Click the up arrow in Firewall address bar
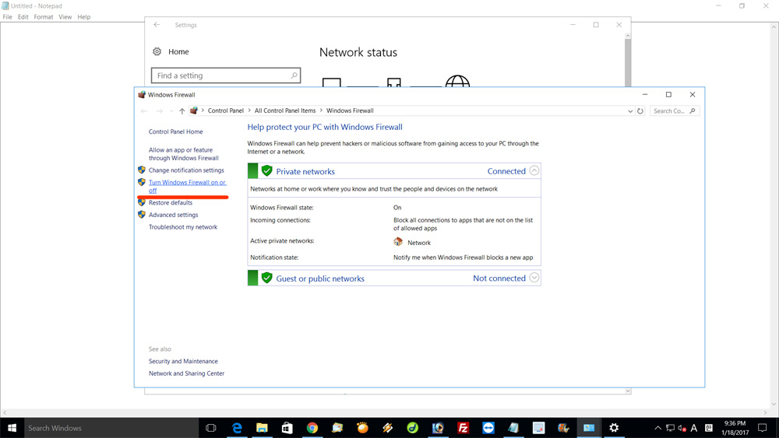This screenshot has height=438, width=779. 182,111
